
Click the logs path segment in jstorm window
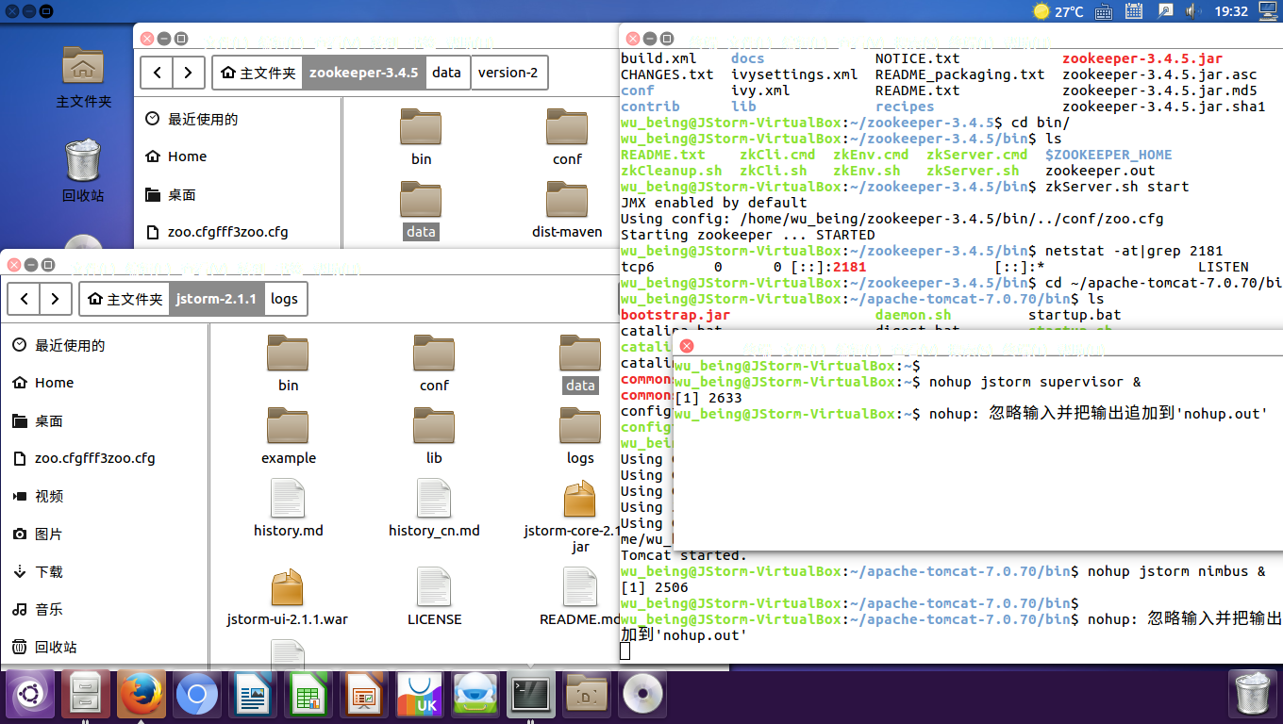pyautogui.click(x=284, y=299)
